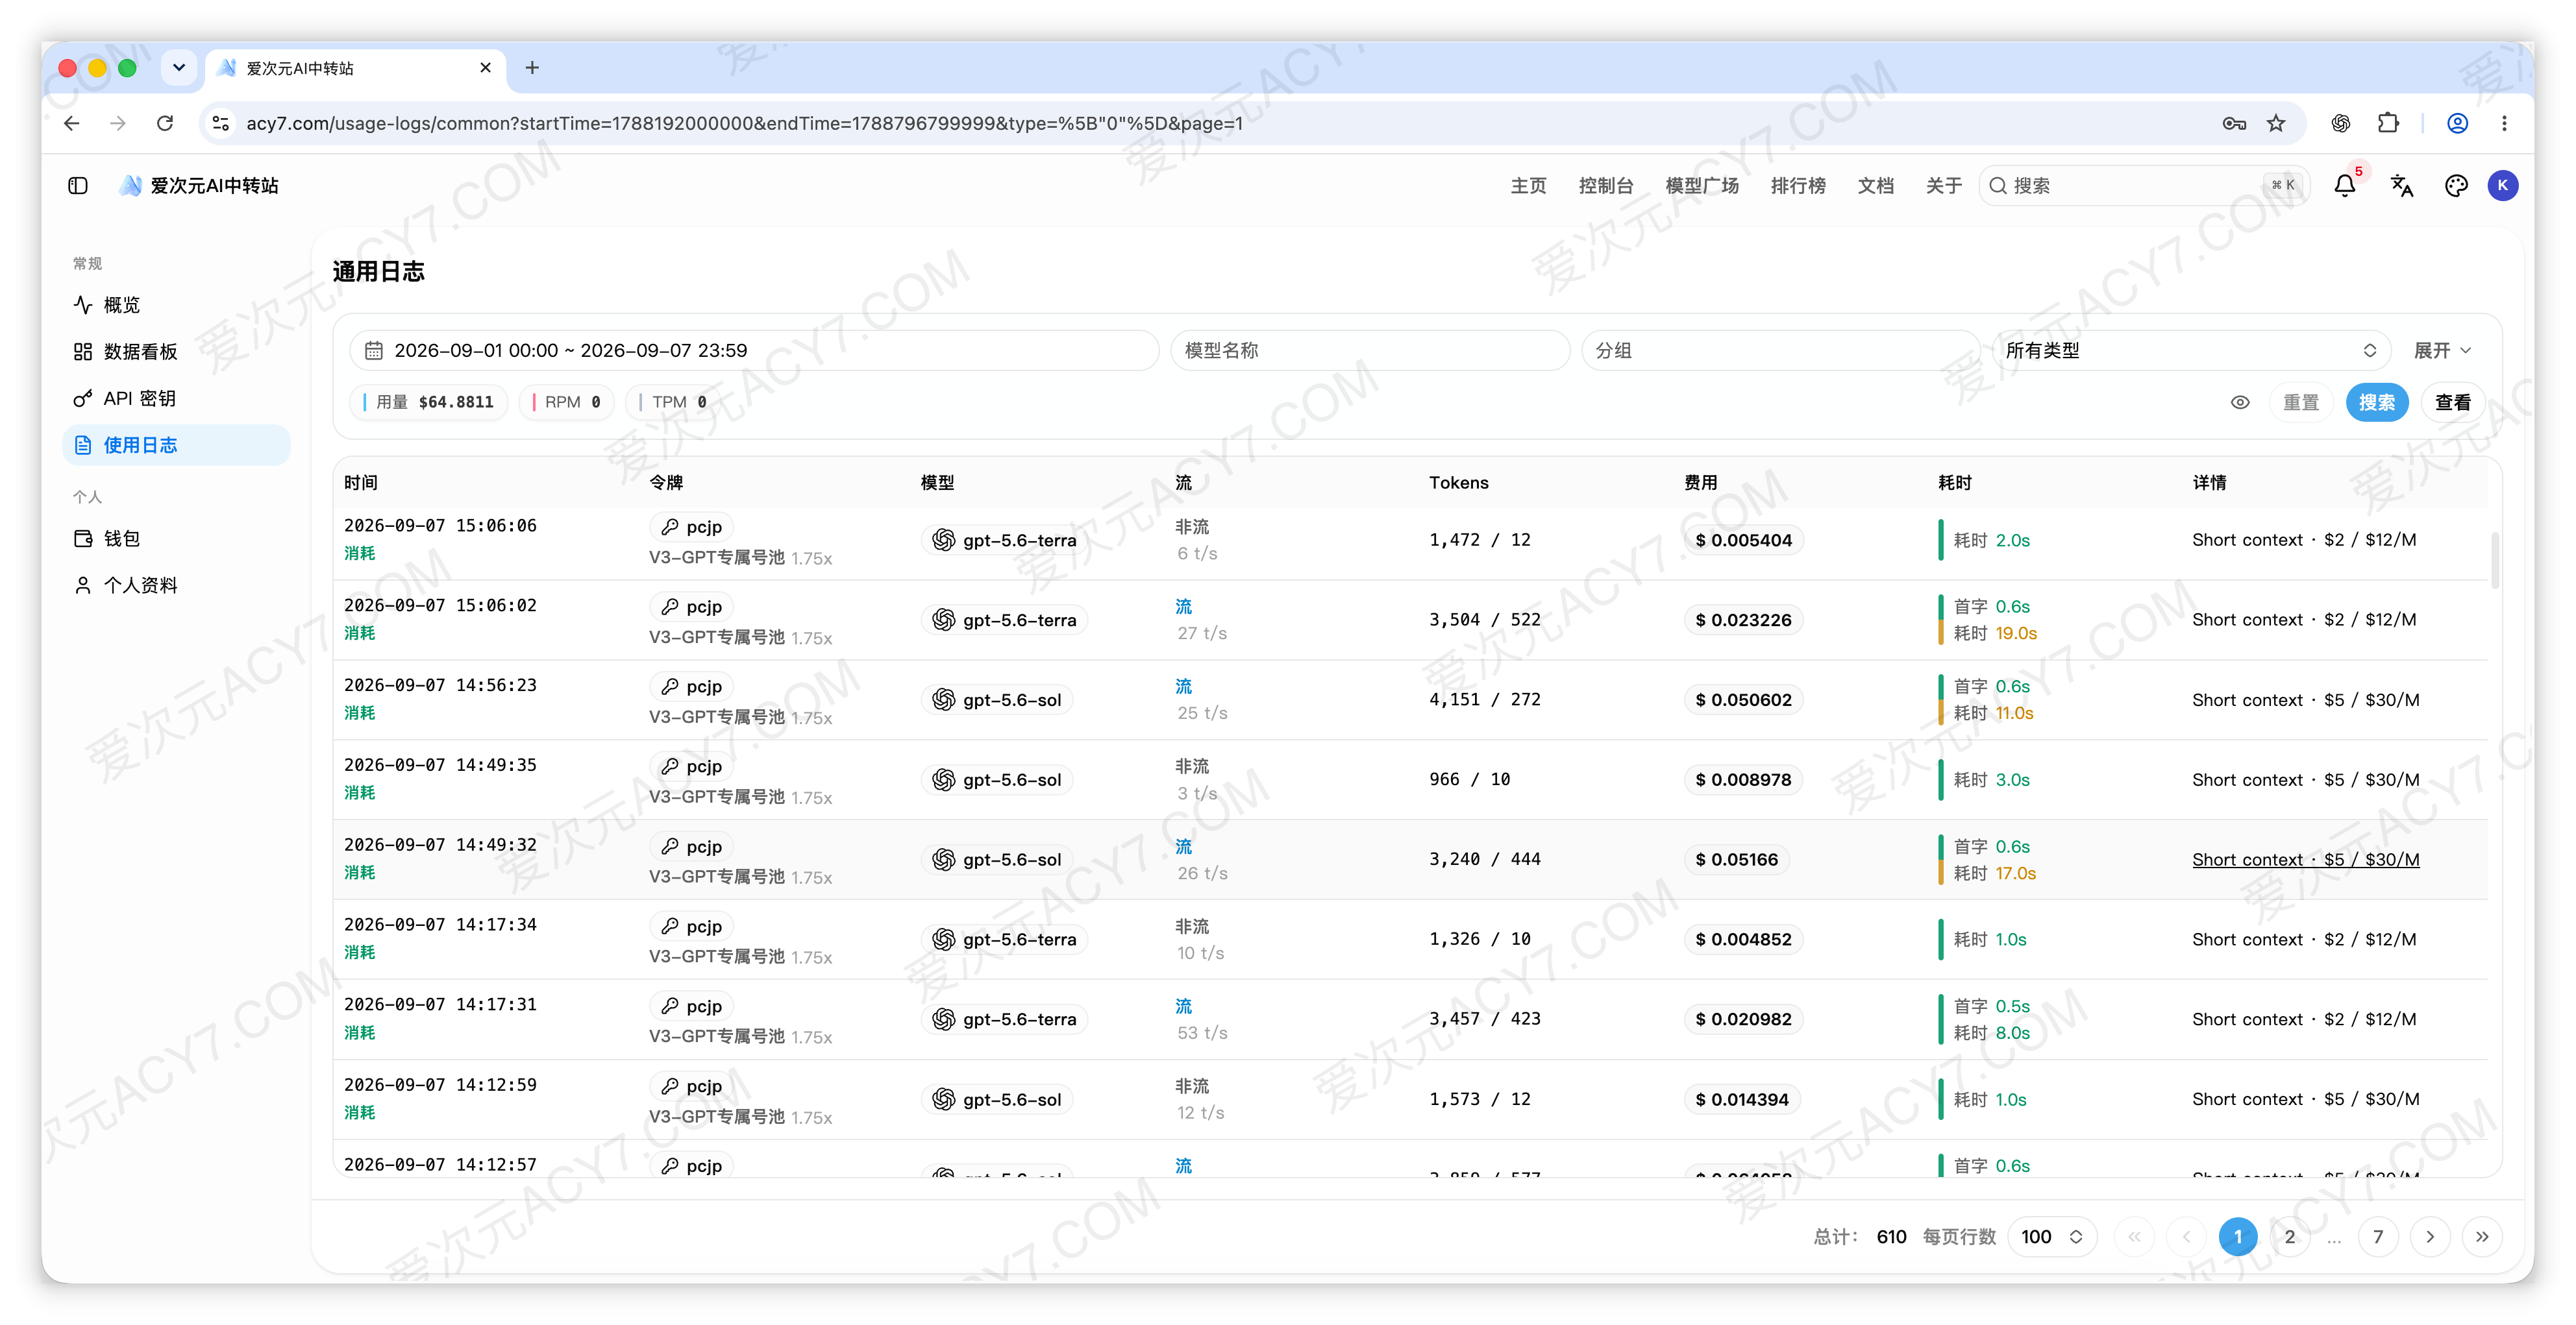This screenshot has width=2576, height=1325.
Task: Click the blue 搜索 button
Action: point(2377,403)
